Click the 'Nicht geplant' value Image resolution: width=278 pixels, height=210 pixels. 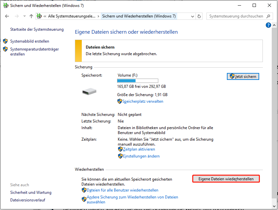(x=130, y=115)
